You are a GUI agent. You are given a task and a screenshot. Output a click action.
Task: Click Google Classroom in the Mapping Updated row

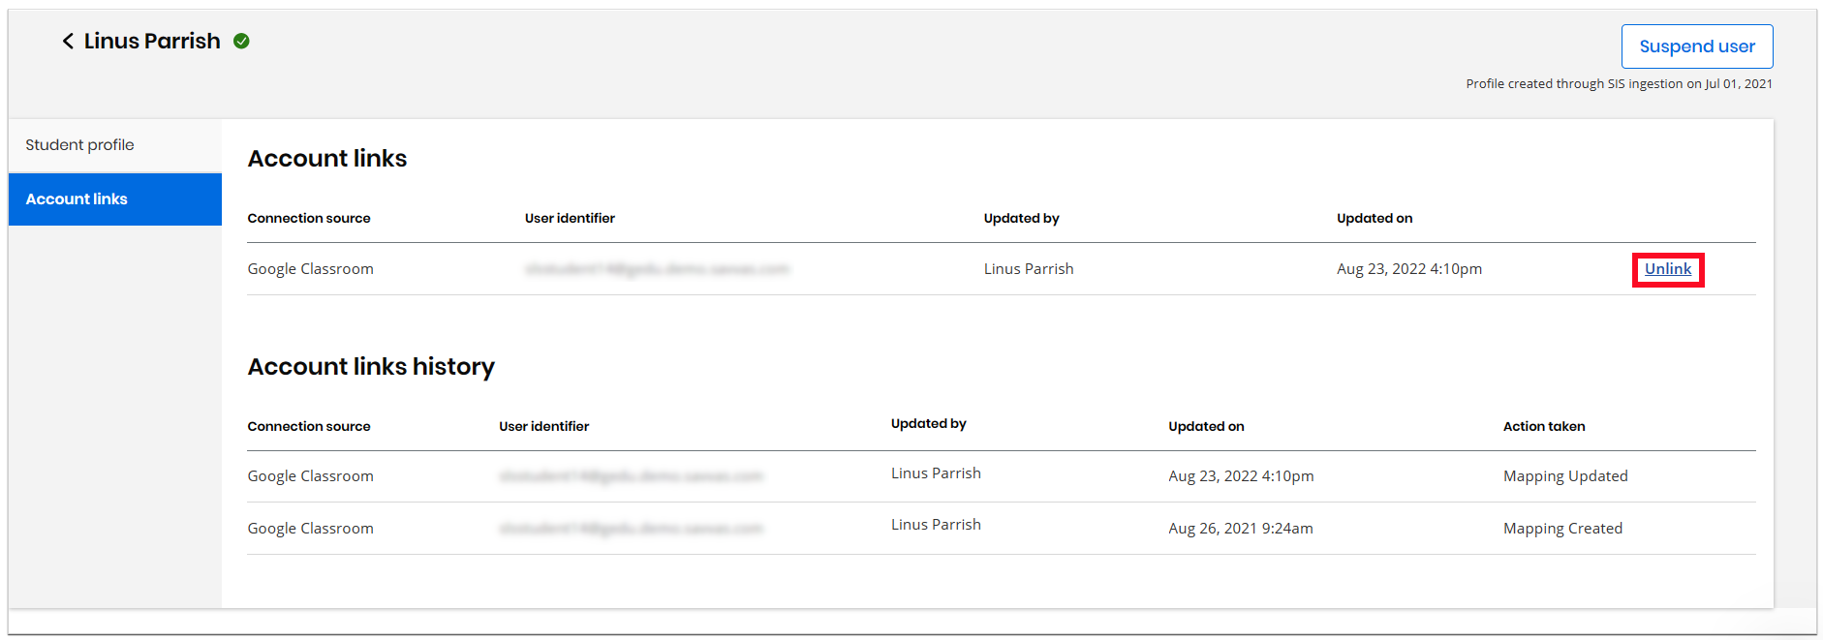310,476
